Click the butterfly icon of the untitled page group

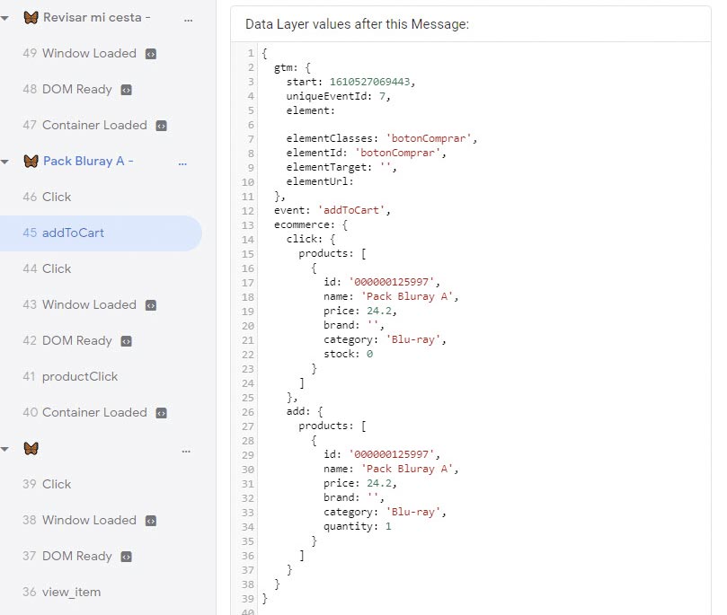tap(31, 449)
